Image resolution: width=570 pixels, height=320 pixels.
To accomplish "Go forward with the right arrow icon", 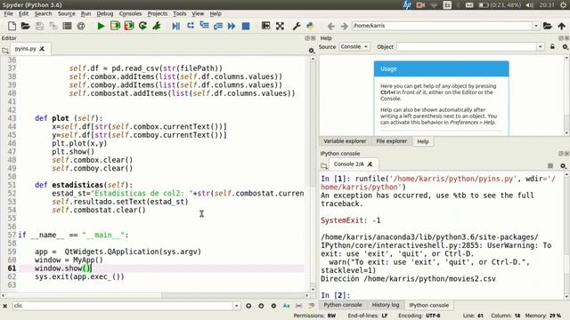I will point(344,26).
